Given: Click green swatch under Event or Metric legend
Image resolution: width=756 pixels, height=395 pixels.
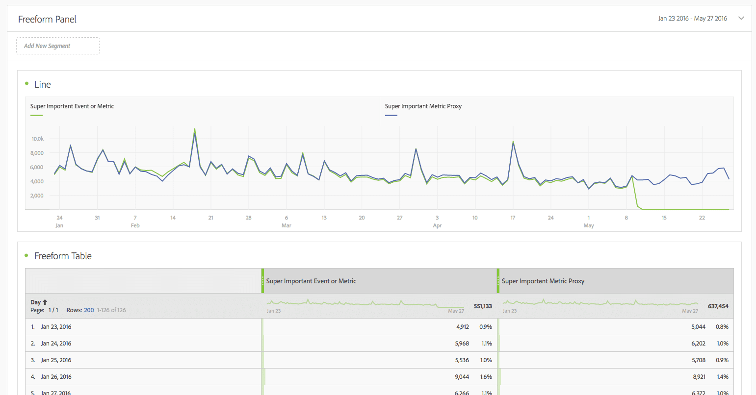Looking at the screenshot, I should 36,115.
